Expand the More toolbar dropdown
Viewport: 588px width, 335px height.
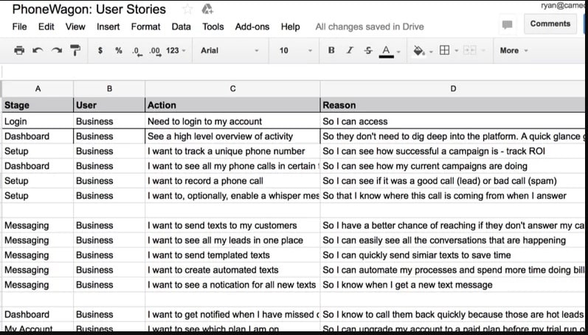click(x=513, y=51)
